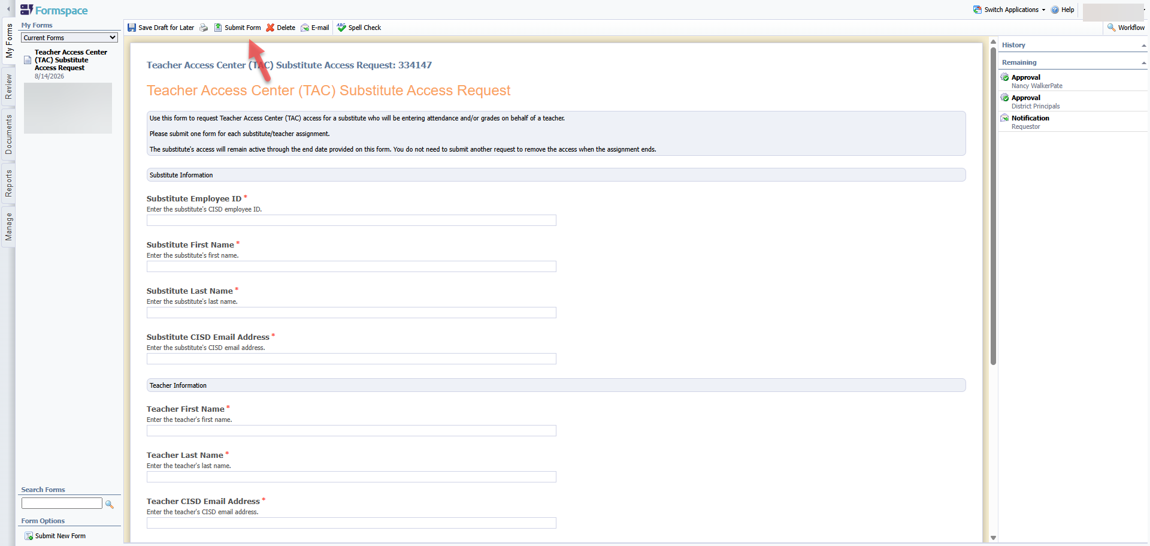
Task: Click the Requestor notification icon
Action: coord(1005,118)
